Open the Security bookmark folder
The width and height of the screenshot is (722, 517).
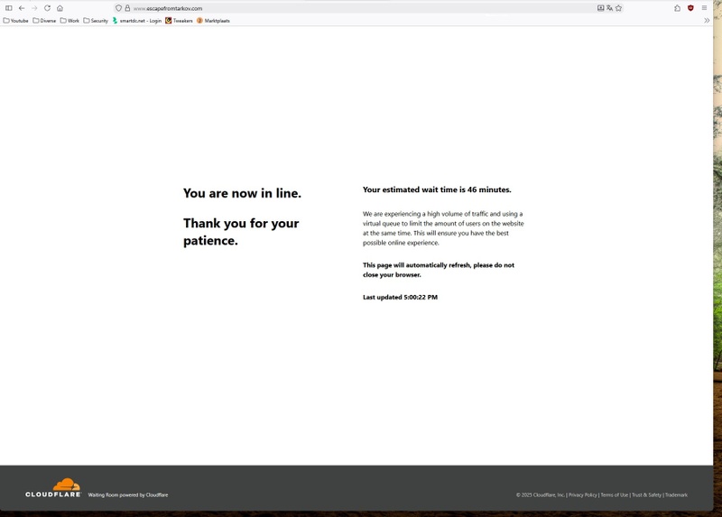coord(96,21)
